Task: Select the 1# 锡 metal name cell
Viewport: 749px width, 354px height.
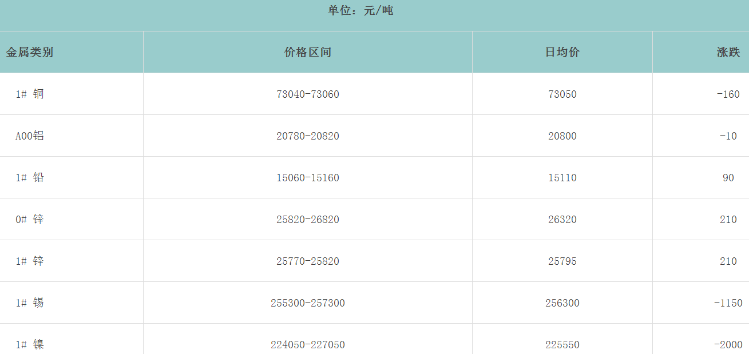Action: (30, 303)
